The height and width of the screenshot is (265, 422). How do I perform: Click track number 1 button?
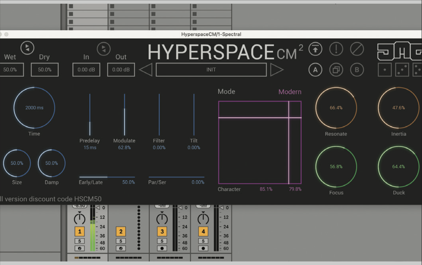pyautogui.click(x=79, y=231)
